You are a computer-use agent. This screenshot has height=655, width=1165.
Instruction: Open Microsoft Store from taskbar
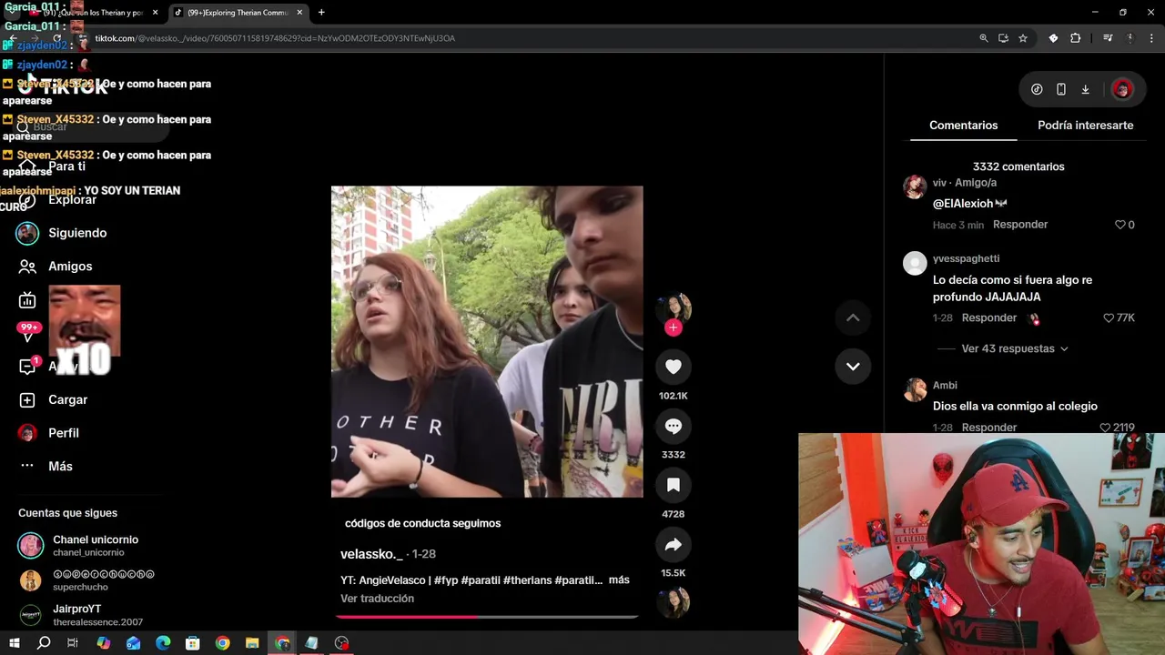click(193, 643)
